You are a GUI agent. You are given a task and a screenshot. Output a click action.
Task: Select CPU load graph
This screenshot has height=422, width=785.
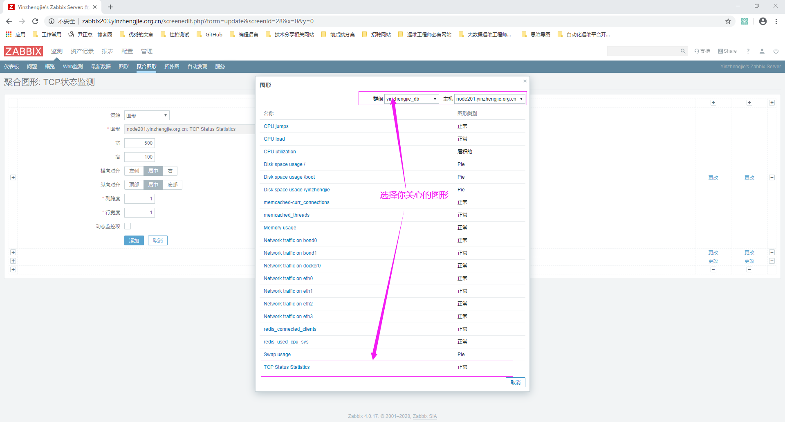tap(274, 139)
